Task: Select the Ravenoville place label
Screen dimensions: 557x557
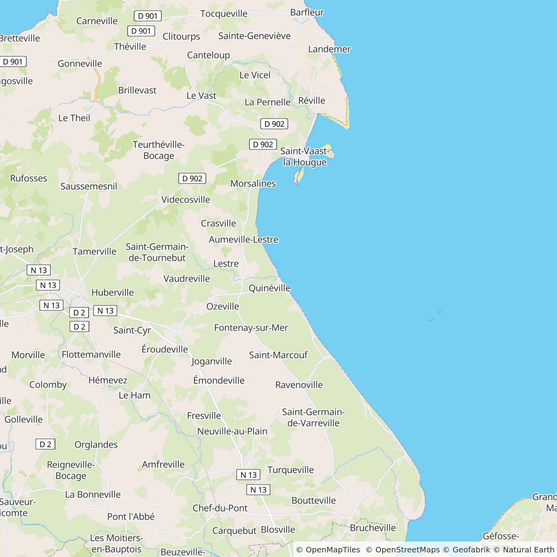Action: [x=299, y=385]
